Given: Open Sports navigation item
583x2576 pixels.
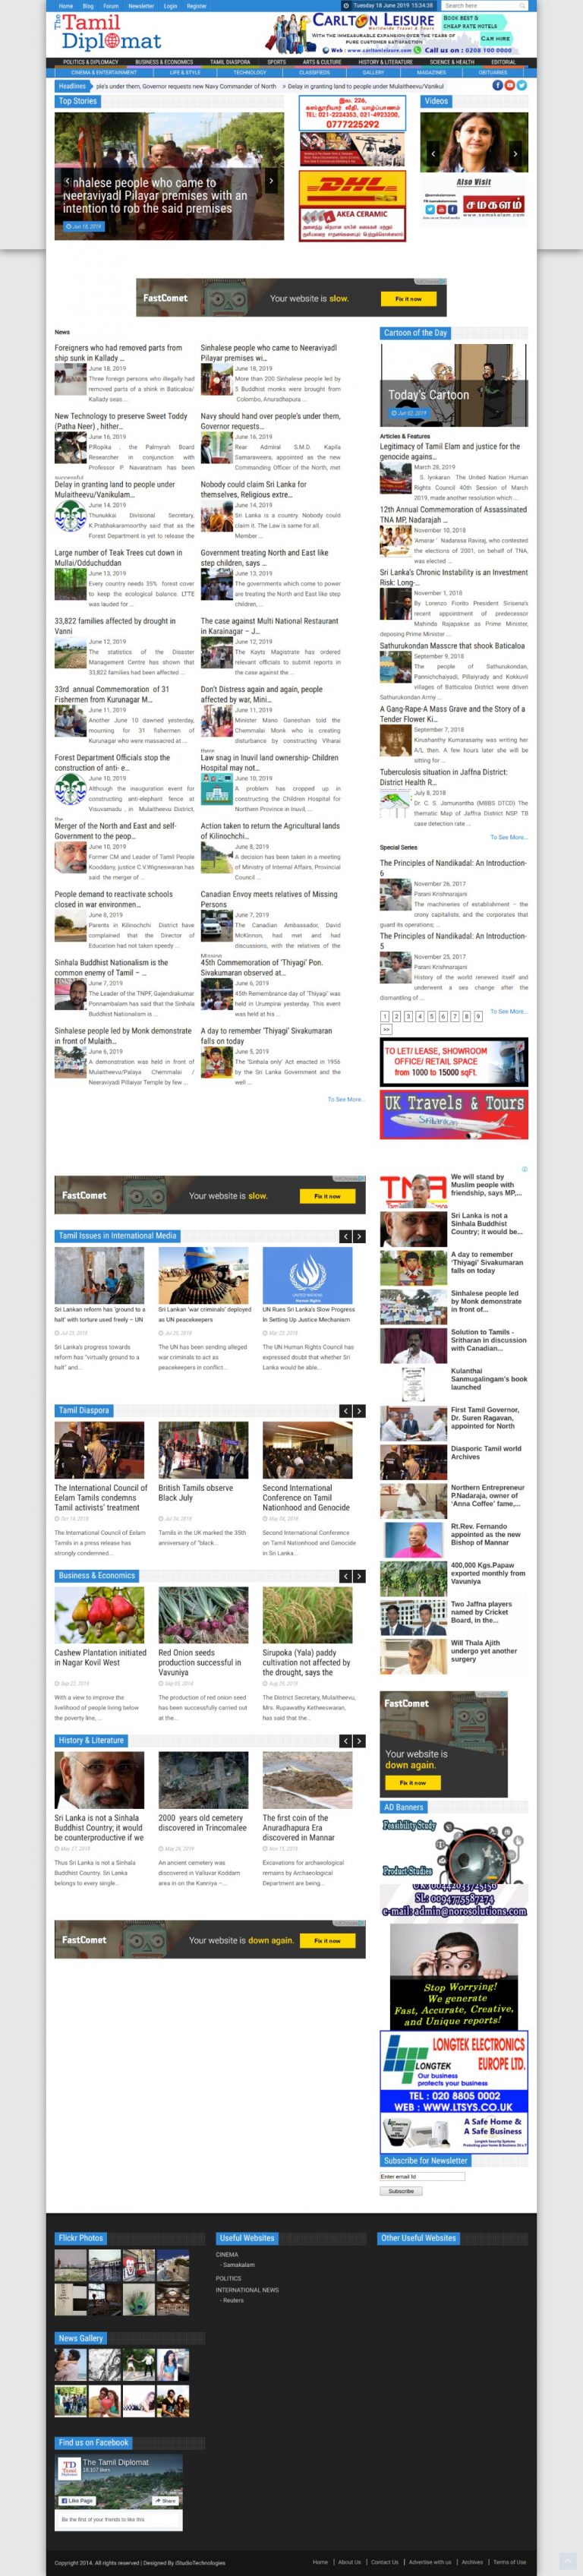Looking at the screenshot, I should [276, 62].
